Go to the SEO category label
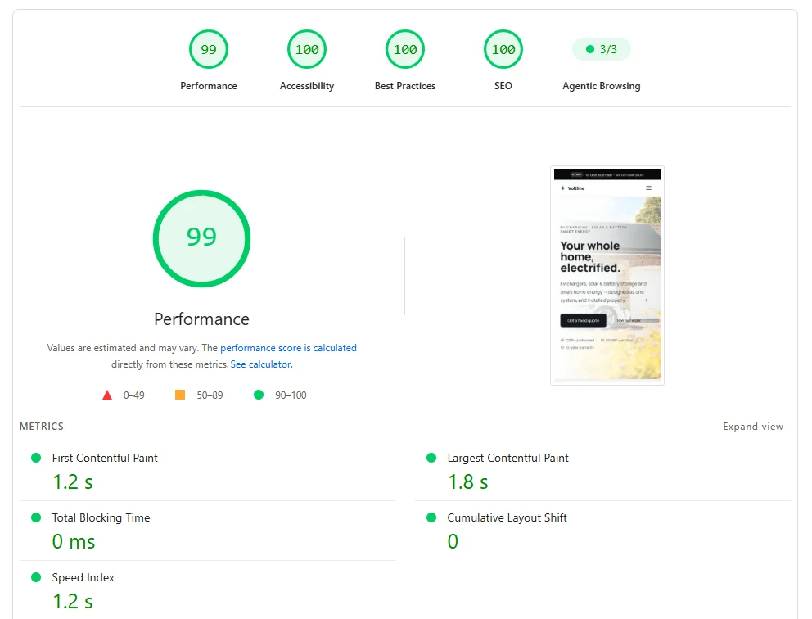812x619 pixels. point(503,86)
